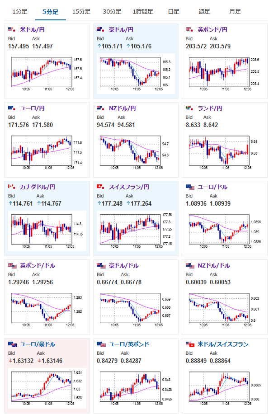Image resolution: width=269 pixels, height=414 pixels.
Task: Click the Canada flag icon beside カナダドル/円
Action: (x=12, y=187)
